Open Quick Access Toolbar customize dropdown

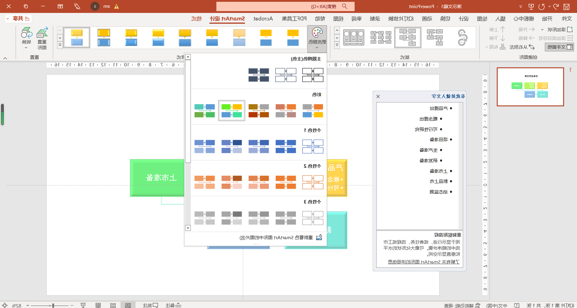[x=521, y=6]
